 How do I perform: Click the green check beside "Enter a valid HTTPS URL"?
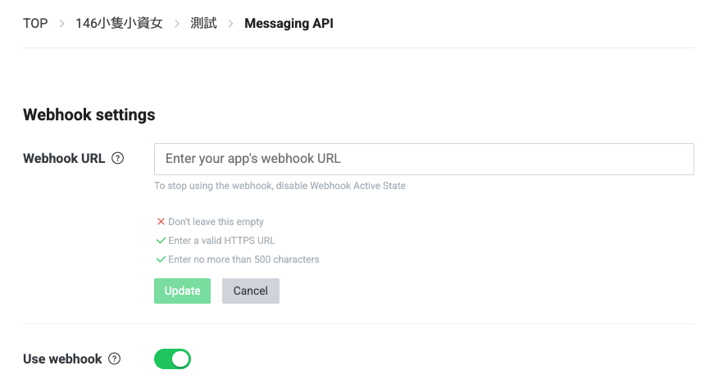[161, 241]
